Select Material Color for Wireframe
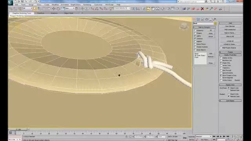251x141 pixels. 229,90
